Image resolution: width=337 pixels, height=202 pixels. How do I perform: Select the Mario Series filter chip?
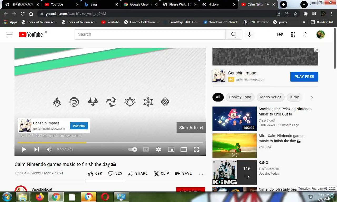coord(271,97)
